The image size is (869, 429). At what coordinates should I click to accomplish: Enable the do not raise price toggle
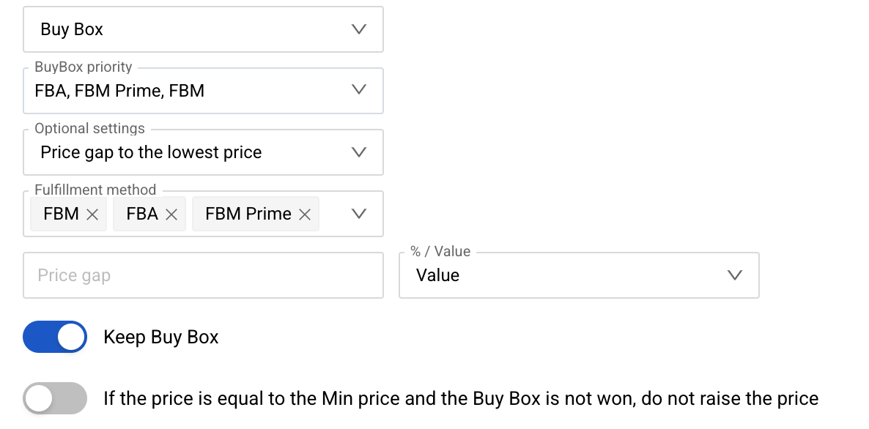pos(55,399)
